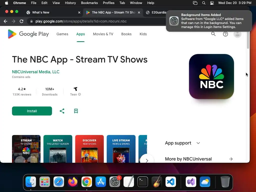The width and height of the screenshot is (256, 192).
Task: Open the Stream TV Shows screenshot
Action: 26,149
